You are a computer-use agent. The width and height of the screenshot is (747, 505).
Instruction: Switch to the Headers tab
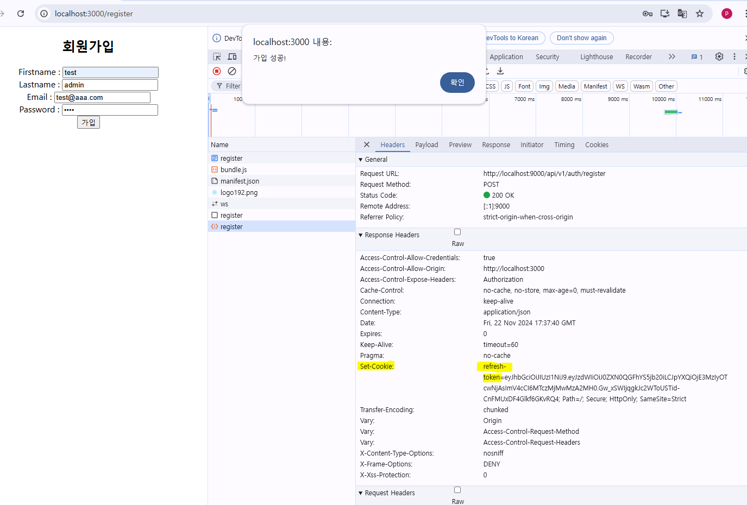pyautogui.click(x=392, y=145)
